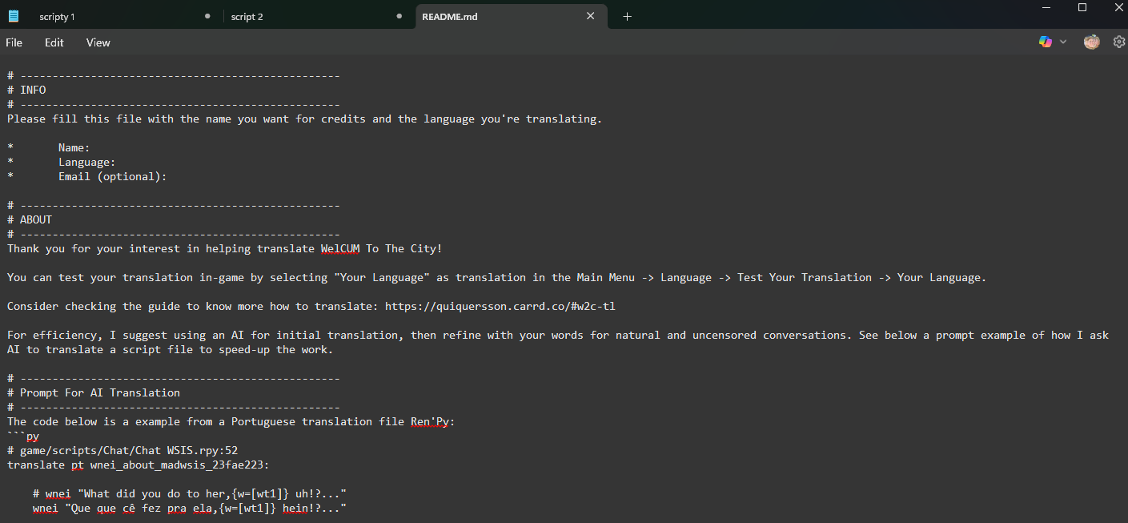The image size is (1128, 523).
Task: Minimize the Notepad window
Action: tap(1046, 7)
